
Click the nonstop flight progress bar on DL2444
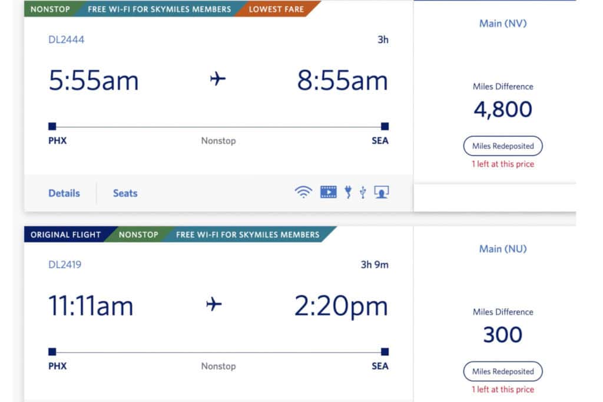218,126
